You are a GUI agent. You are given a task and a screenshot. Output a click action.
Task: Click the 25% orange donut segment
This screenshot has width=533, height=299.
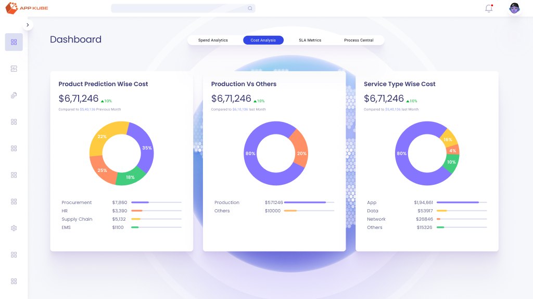[103, 170]
